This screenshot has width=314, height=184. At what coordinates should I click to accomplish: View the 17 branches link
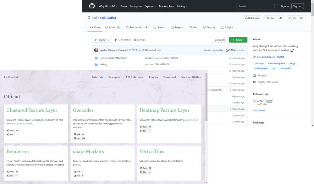click(x=123, y=40)
